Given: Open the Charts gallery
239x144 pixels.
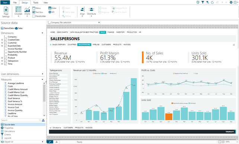Looking at the screenshot, I should [27, 12].
